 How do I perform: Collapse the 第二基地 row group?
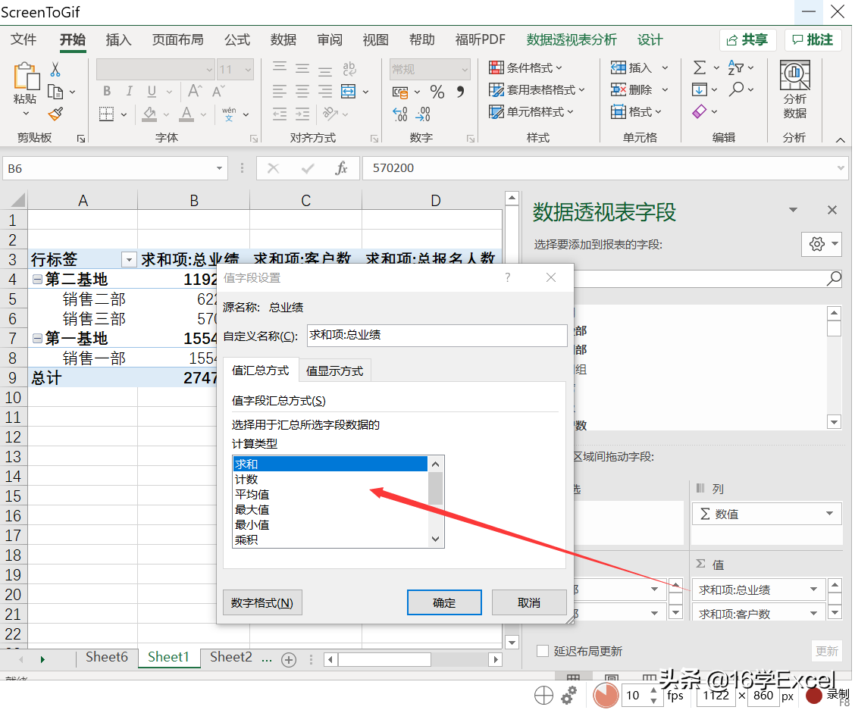point(37,280)
